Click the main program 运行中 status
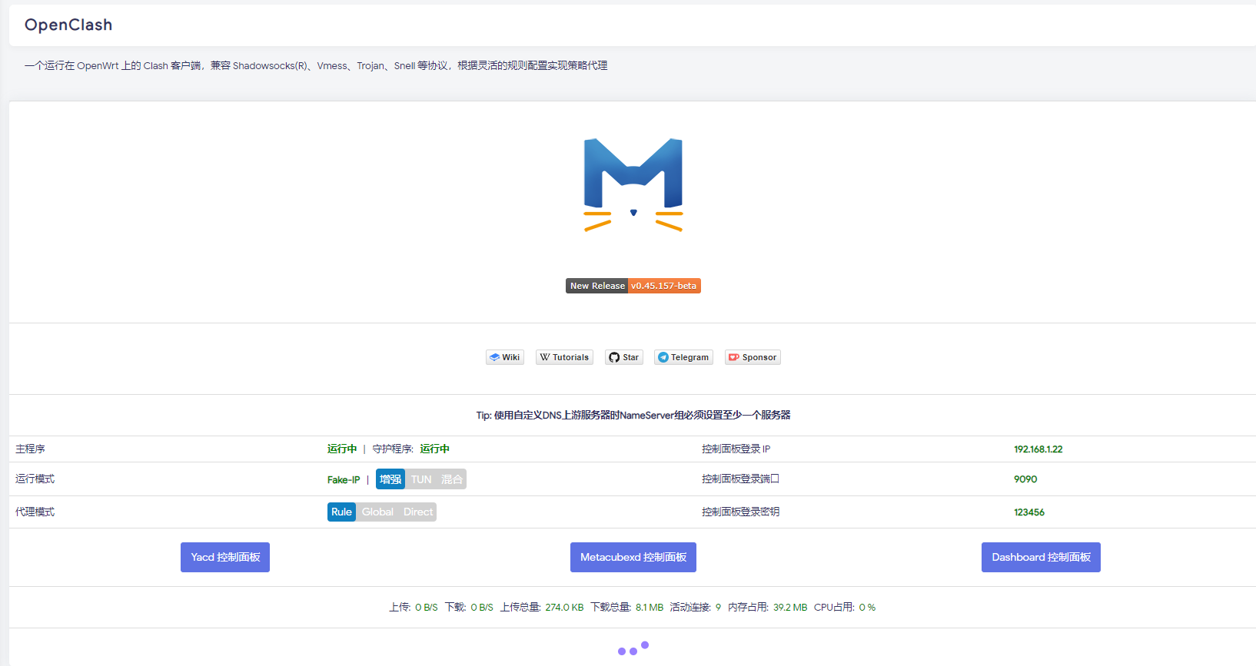The height and width of the screenshot is (666, 1256). pyautogui.click(x=342, y=449)
